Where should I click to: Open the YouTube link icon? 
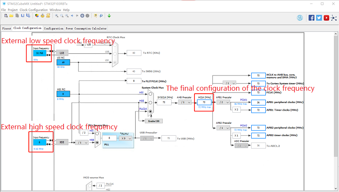326,17
